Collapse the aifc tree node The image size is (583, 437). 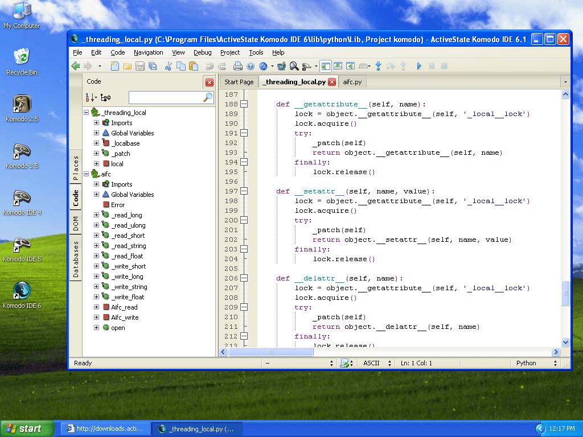[x=87, y=174]
